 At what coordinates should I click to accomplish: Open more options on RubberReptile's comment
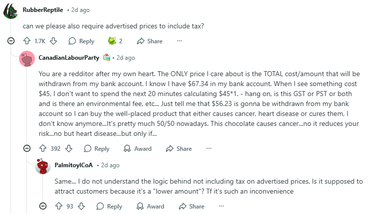(180, 41)
